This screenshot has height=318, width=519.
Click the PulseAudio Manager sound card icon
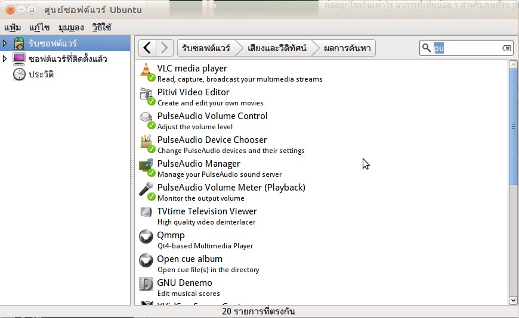point(146,166)
